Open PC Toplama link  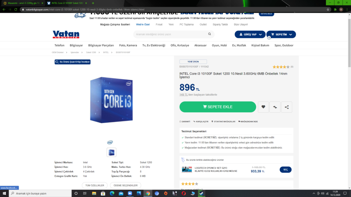click(186, 24)
